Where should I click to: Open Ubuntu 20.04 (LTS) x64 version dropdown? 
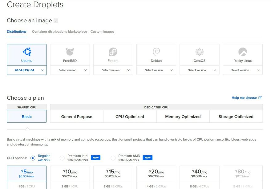[x=27, y=70]
